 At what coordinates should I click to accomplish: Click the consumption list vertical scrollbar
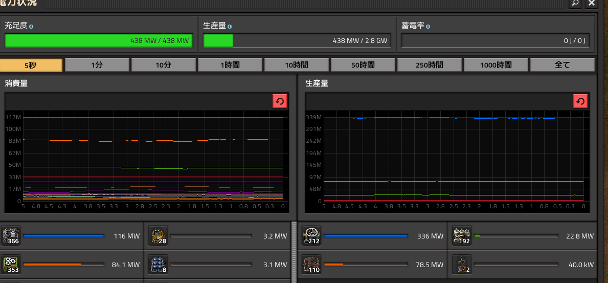(x=294, y=252)
